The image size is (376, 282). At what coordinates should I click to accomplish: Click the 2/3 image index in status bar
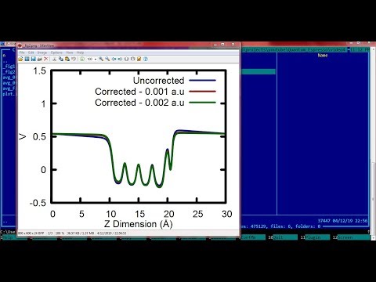click(x=50, y=233)
